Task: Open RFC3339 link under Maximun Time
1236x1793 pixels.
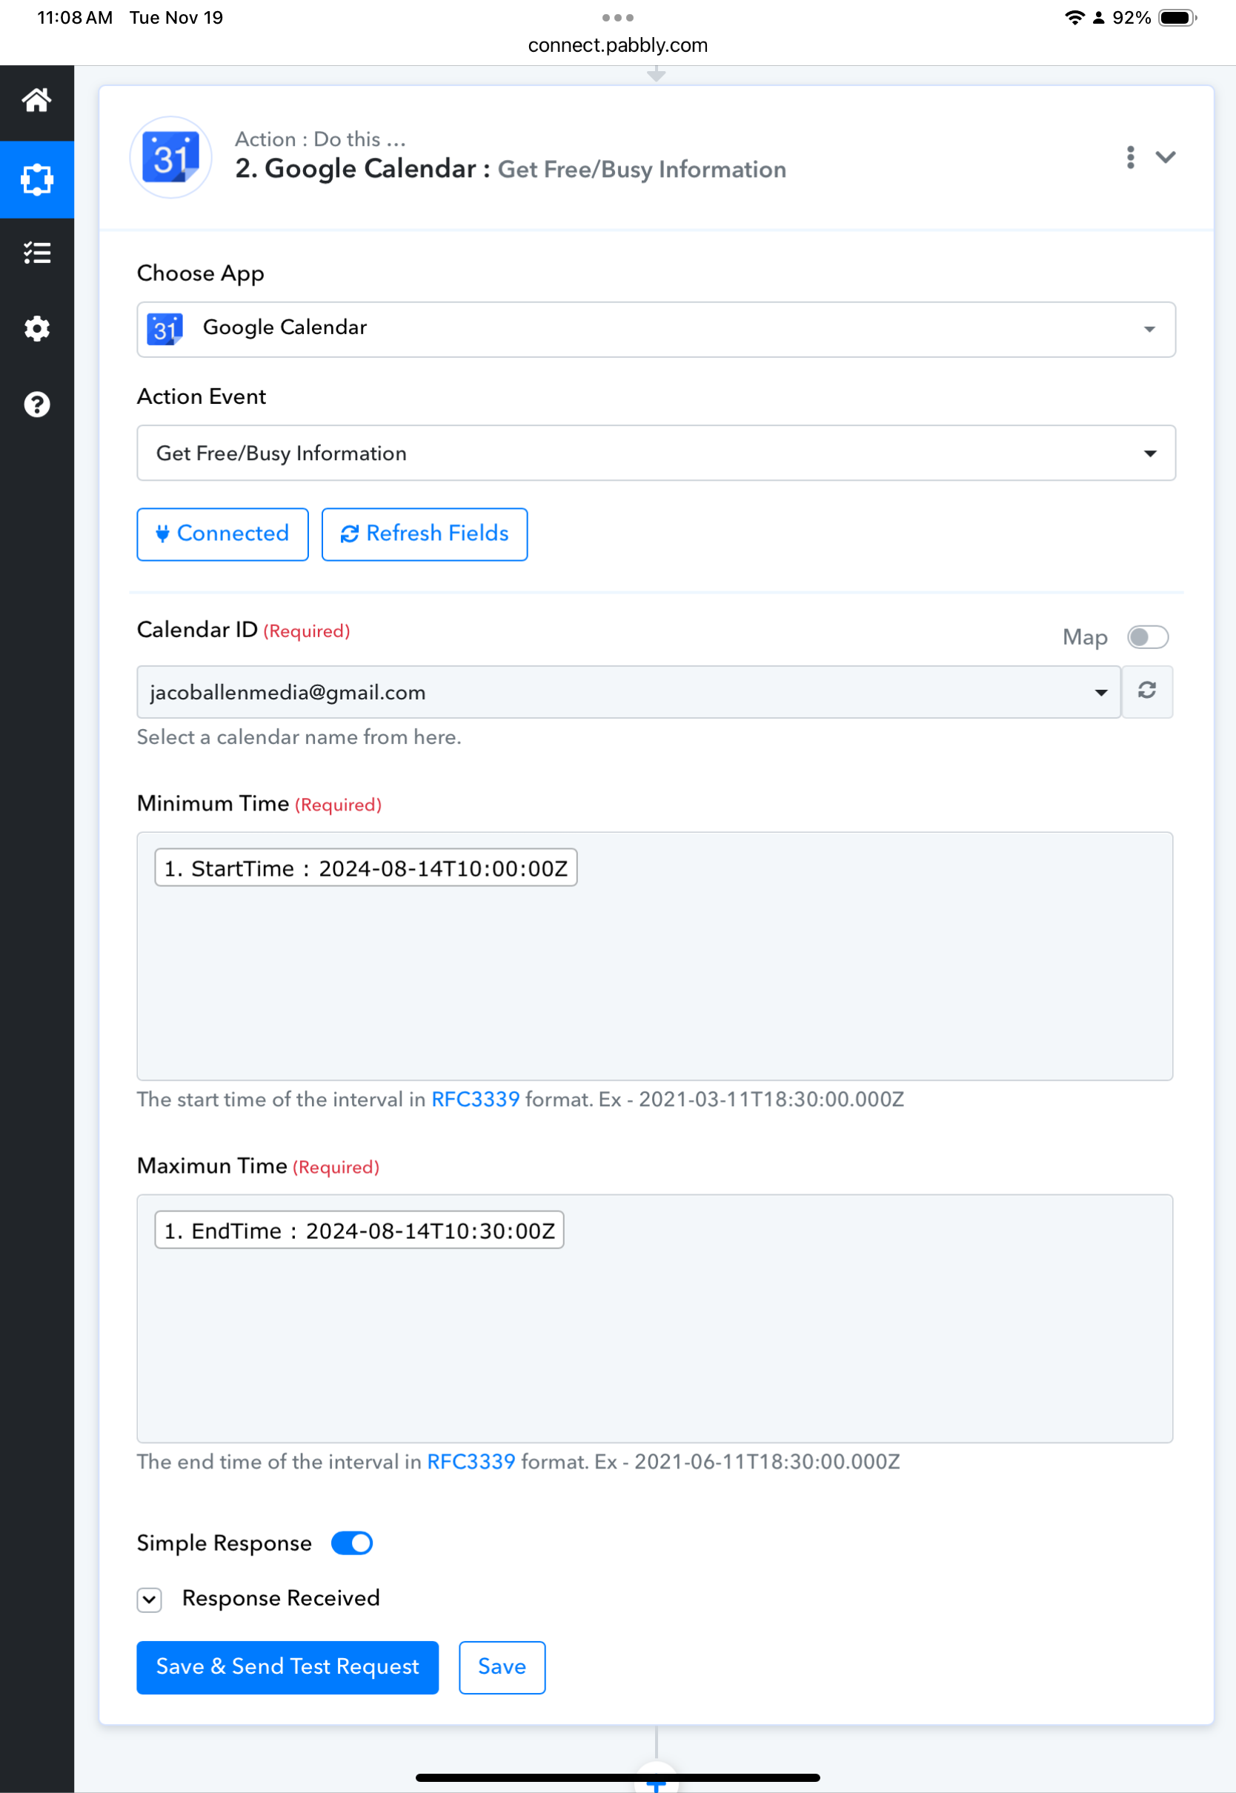Action: coord(471,1462)
